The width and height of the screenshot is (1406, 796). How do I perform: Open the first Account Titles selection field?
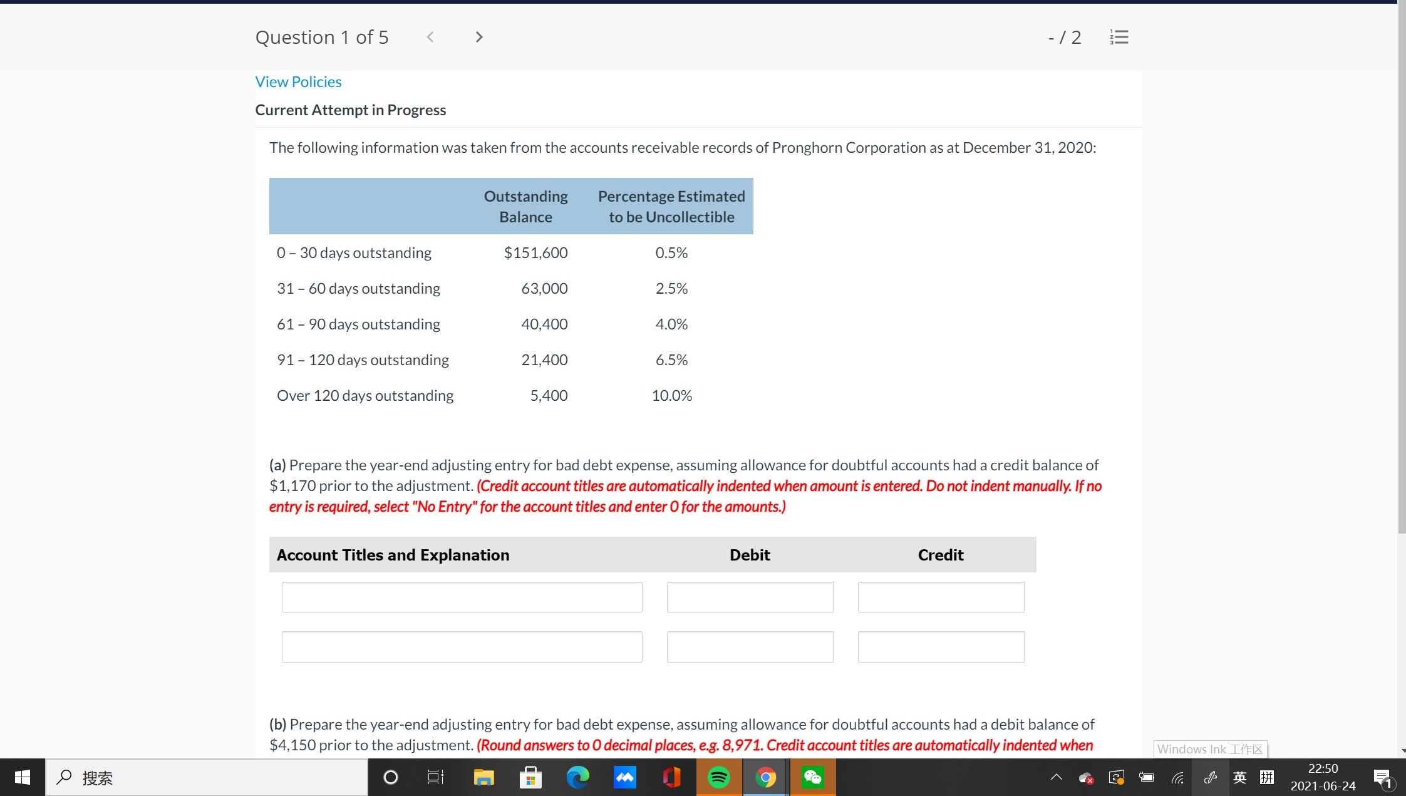(x=462, y=597)
